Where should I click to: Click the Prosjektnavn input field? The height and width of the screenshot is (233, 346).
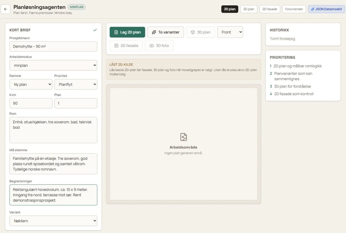[x=53, y=46]
